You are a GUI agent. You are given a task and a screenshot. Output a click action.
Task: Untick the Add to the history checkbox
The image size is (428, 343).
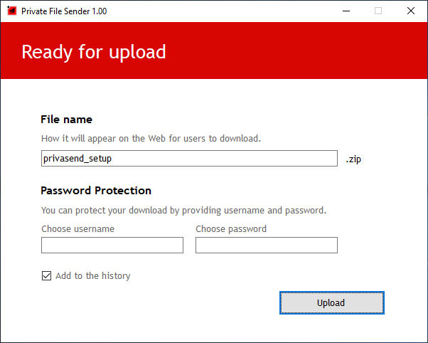46,276
